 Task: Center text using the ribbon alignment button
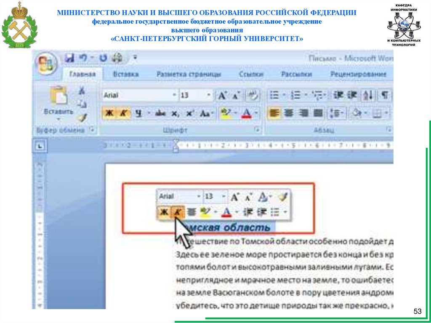click(288, 113)
